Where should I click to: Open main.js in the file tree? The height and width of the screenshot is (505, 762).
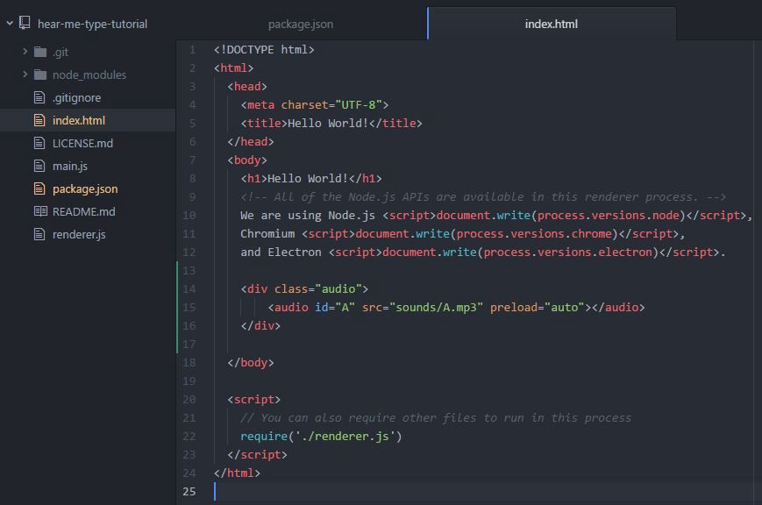point(70,166)
